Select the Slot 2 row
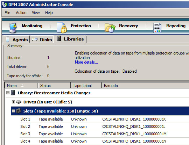 (104, 126)
